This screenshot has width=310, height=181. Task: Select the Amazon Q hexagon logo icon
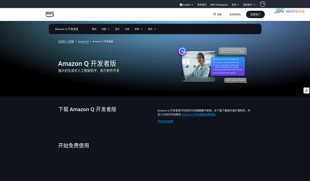(182, 51)
